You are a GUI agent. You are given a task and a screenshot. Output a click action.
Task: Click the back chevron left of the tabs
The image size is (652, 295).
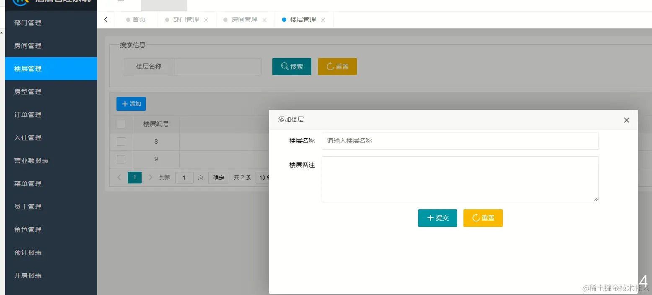coord(106,20)
